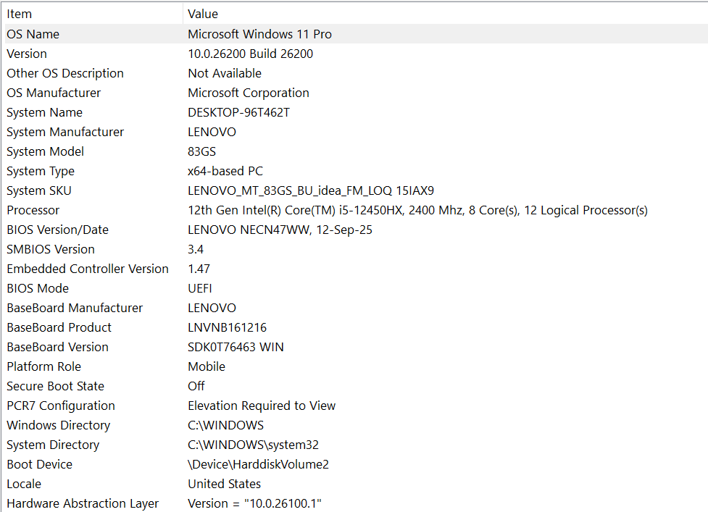Select the Locale row
Viewport: 708px width, 512px height.
click(357, 484)
